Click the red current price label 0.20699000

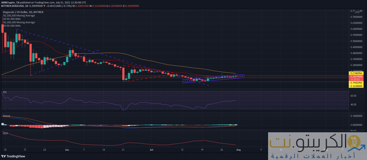[x=358, y=77]
